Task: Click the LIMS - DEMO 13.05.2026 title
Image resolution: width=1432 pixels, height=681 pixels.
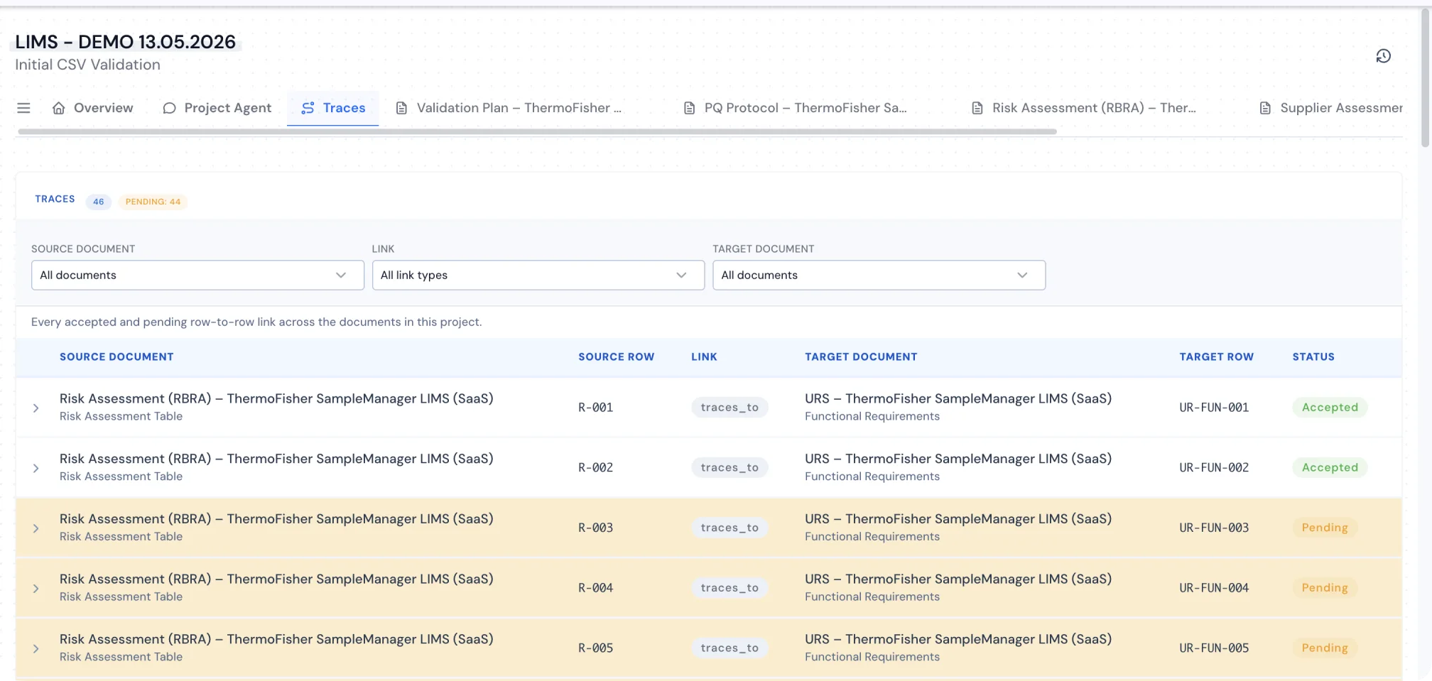Action: (x=125, y=42)
